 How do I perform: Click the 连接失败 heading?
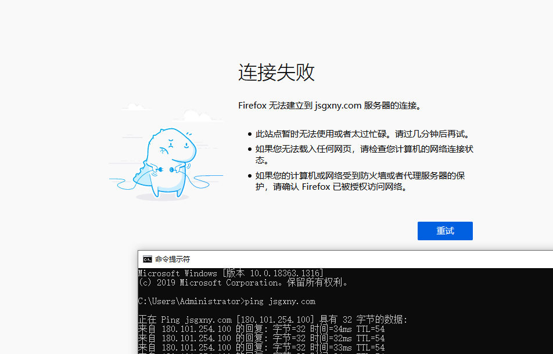point(276,73)
